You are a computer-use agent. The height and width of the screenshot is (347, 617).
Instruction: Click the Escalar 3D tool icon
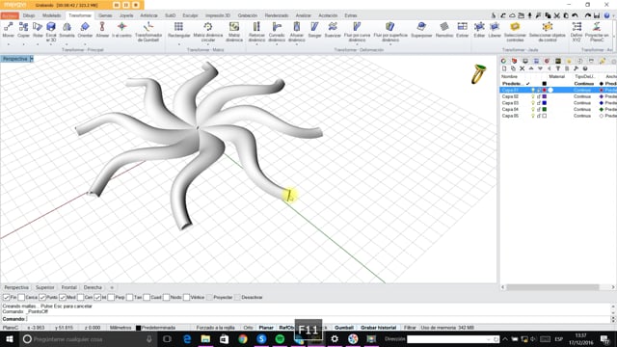(51, 27)
